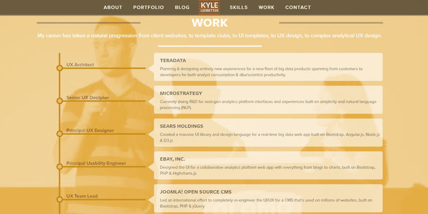
Task: Click the JOOMLA! OPEN SOURCE CMS heading
Action: click(x=196, y=192)
